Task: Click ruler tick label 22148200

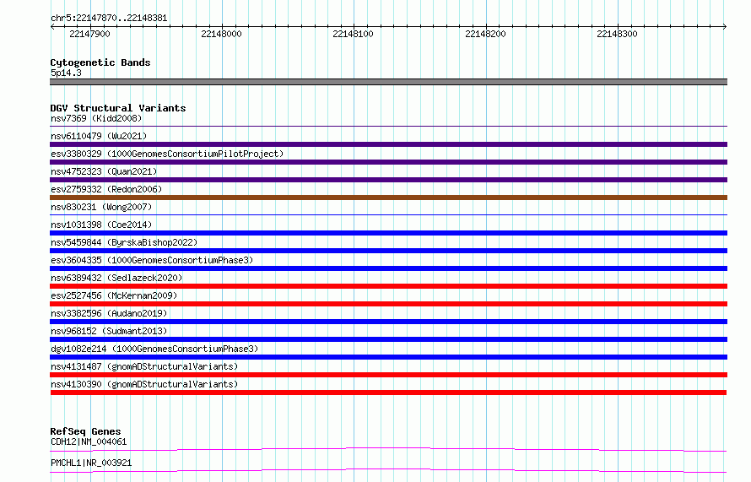Action: click(485, 34)
